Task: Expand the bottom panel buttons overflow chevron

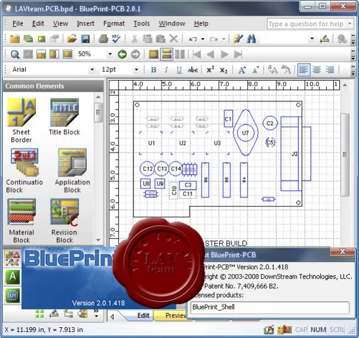Action: (x=96, y=313)
